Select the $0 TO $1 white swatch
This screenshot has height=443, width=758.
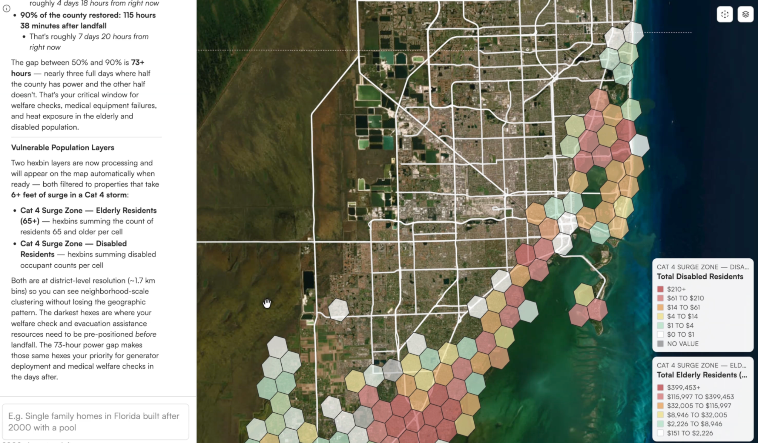(x=660, y=335)
